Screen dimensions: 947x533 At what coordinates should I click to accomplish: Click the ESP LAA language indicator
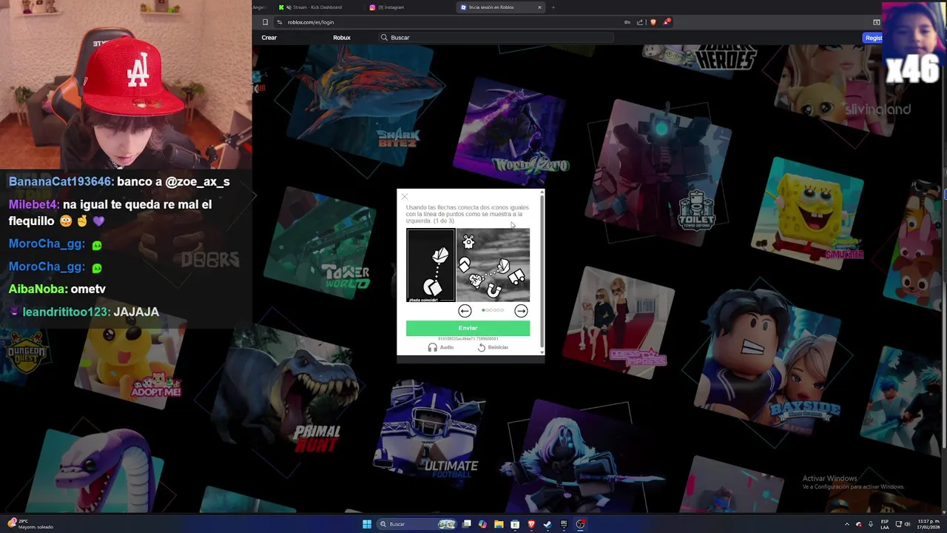884,524
